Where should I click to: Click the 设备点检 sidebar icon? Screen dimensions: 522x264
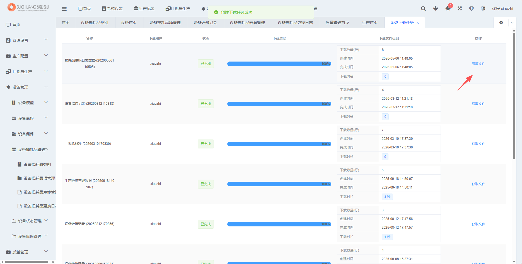coord(14,118)
